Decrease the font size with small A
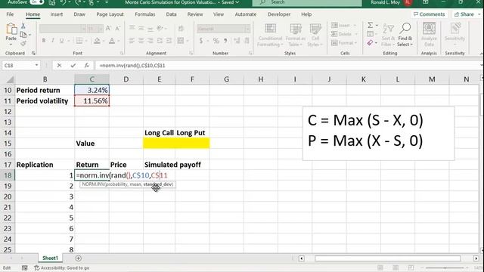This screenshot has width=484, height=272. 118,29
